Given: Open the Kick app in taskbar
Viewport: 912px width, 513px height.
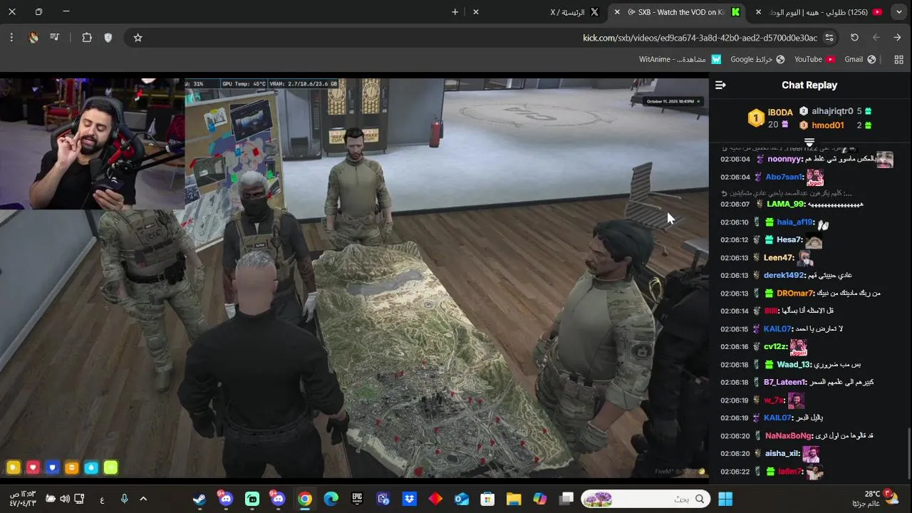Looking at the screenshot, I should (252, 499).
